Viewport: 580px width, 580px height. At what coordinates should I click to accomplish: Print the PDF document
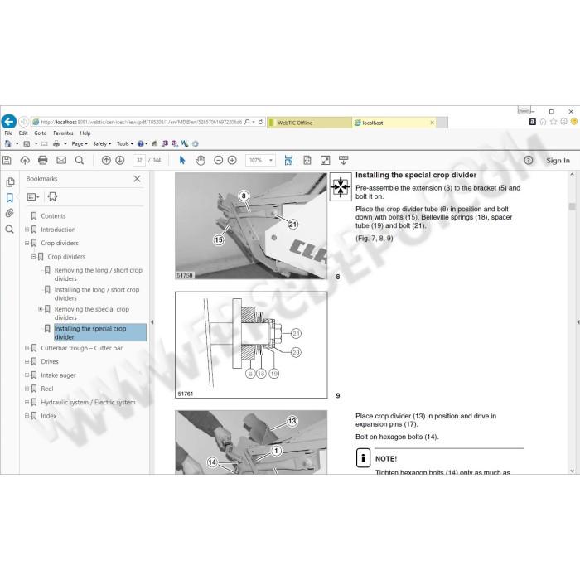[x=43, y=160]
